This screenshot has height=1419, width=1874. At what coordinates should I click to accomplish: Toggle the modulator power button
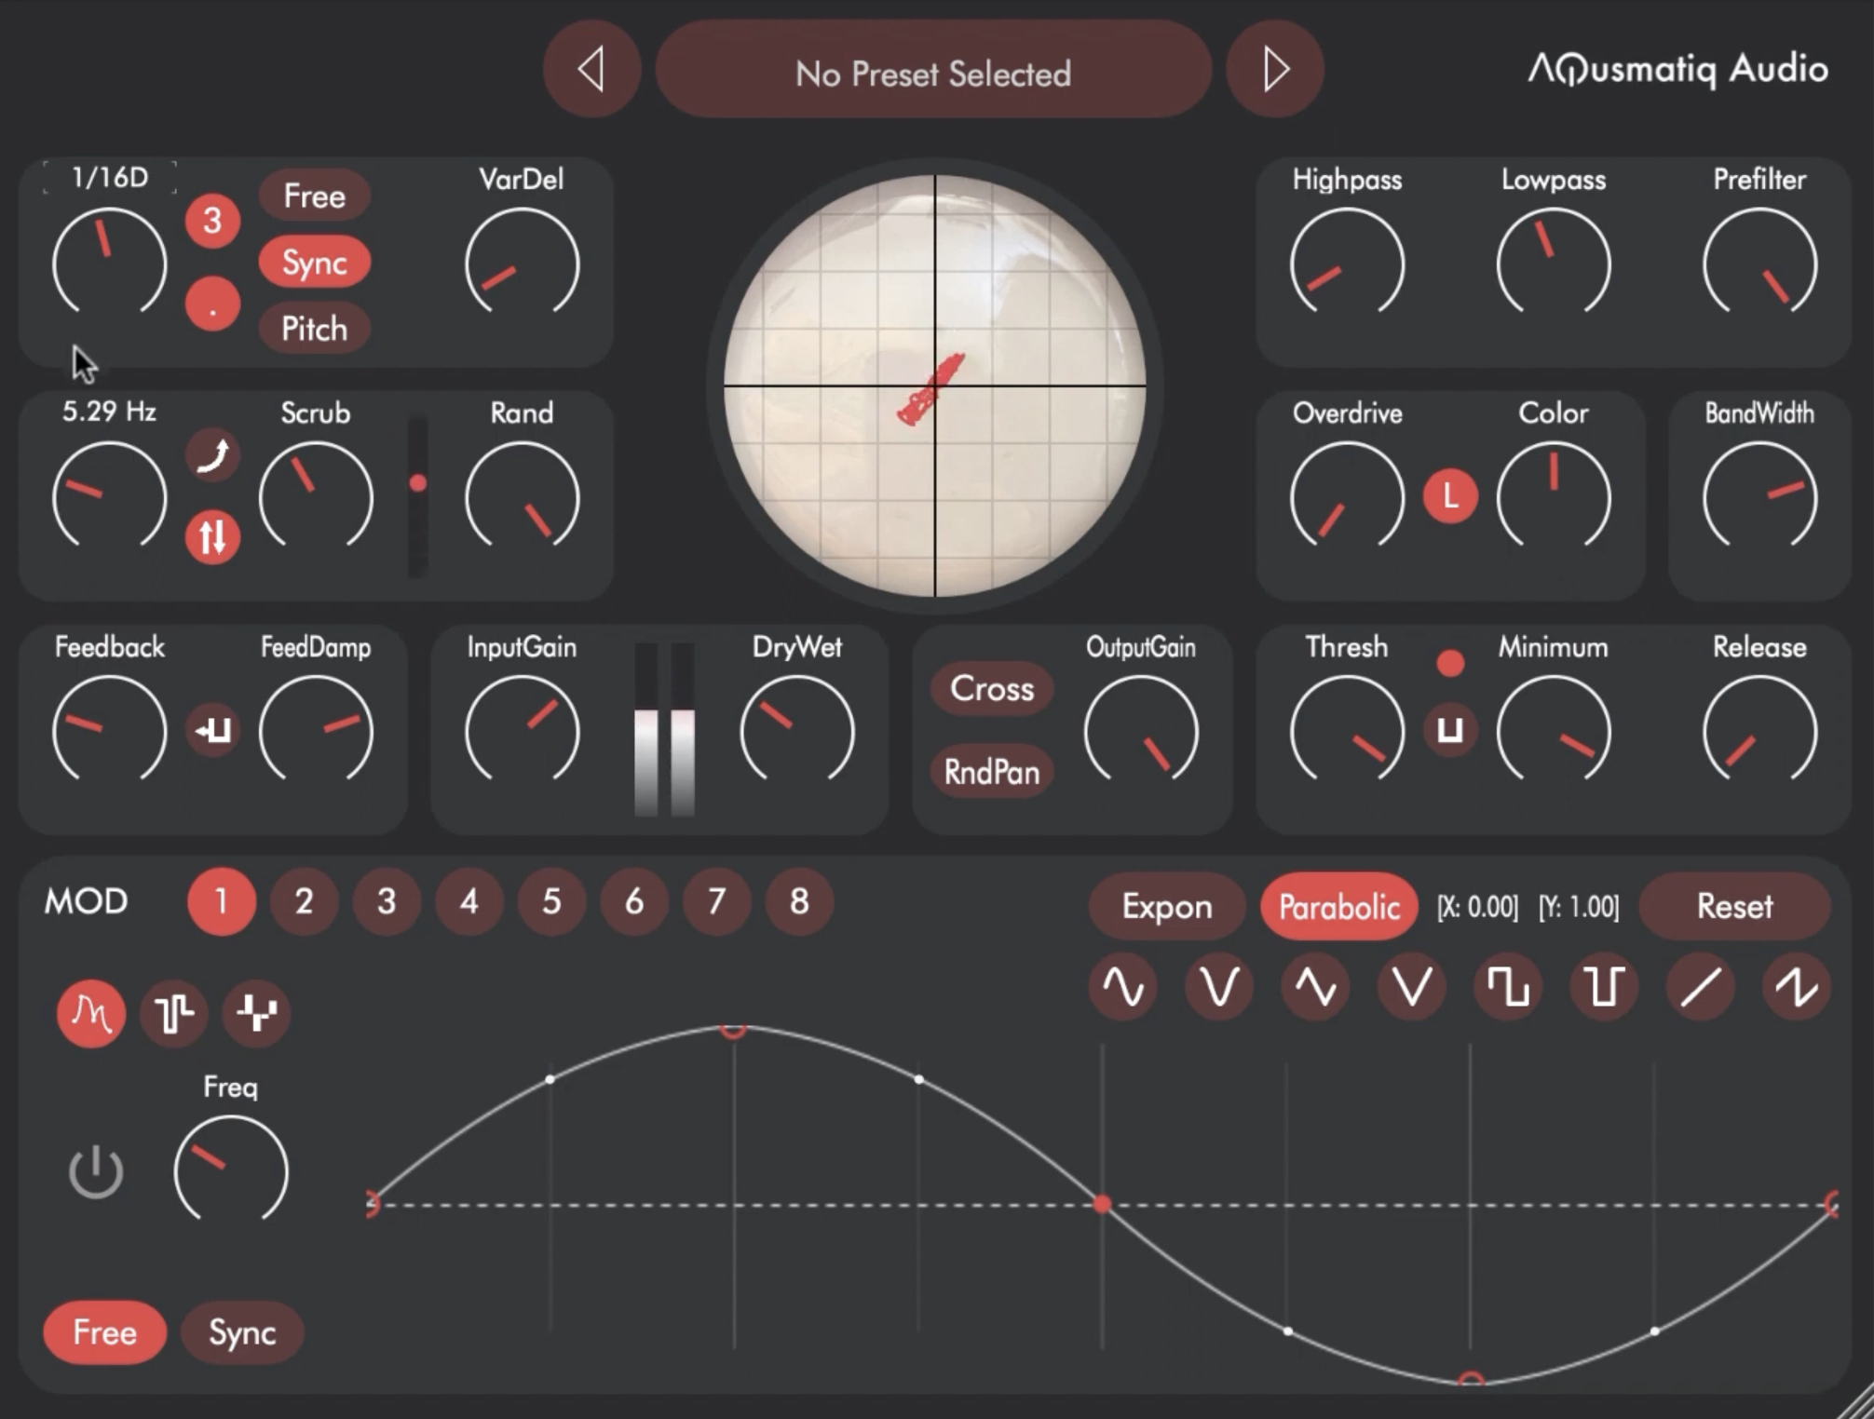pos(95,1172)
